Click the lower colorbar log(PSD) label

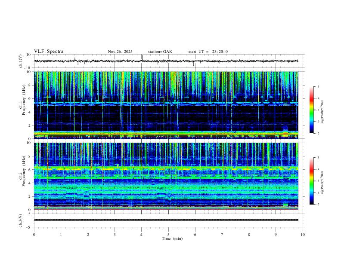tap(322, 183)
